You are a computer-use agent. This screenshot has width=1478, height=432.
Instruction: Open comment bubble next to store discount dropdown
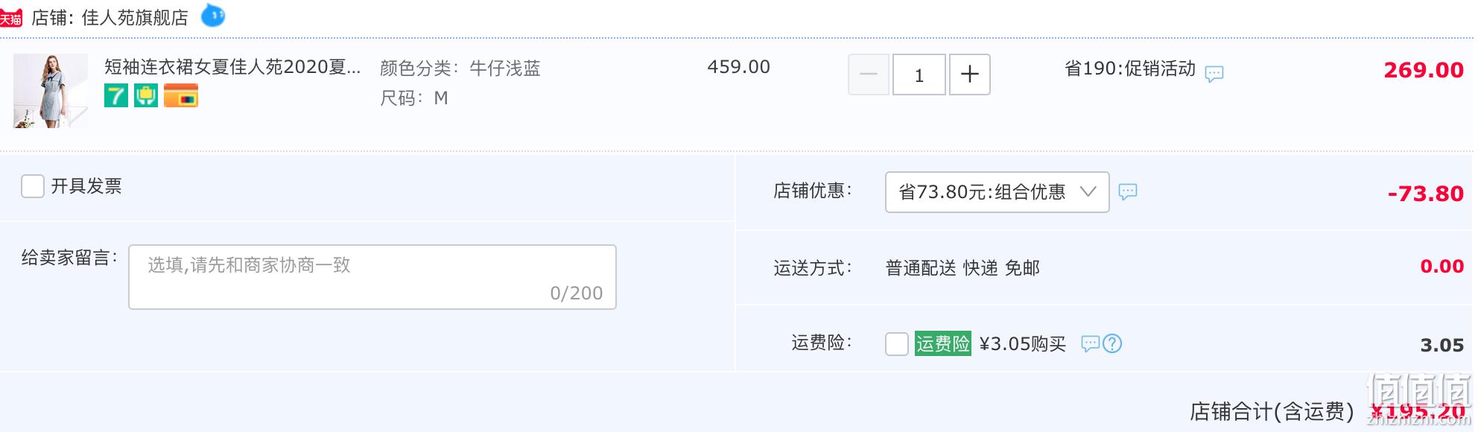pyautogui.click(x=1128, y=192)
